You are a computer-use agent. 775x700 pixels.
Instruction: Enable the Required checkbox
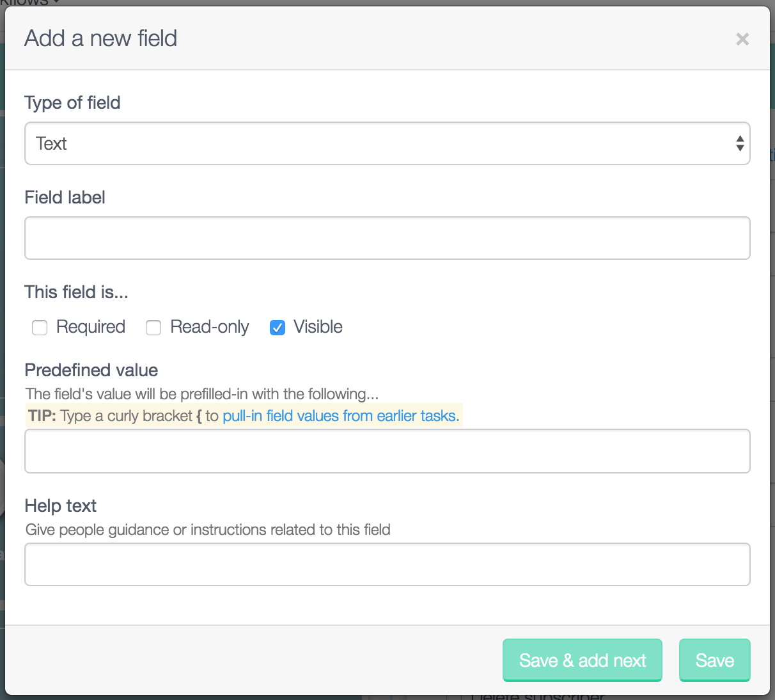(40, 328)
